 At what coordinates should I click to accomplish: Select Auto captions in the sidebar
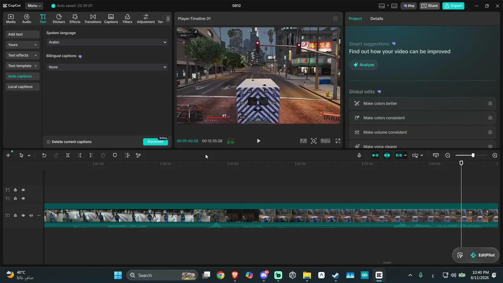[x=22, y=76]
